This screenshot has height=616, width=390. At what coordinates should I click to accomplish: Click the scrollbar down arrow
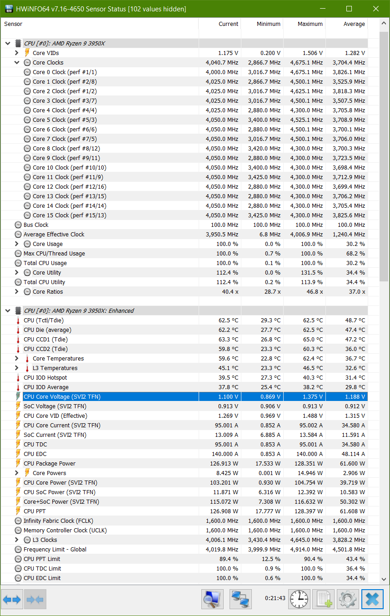pos(385,579)
